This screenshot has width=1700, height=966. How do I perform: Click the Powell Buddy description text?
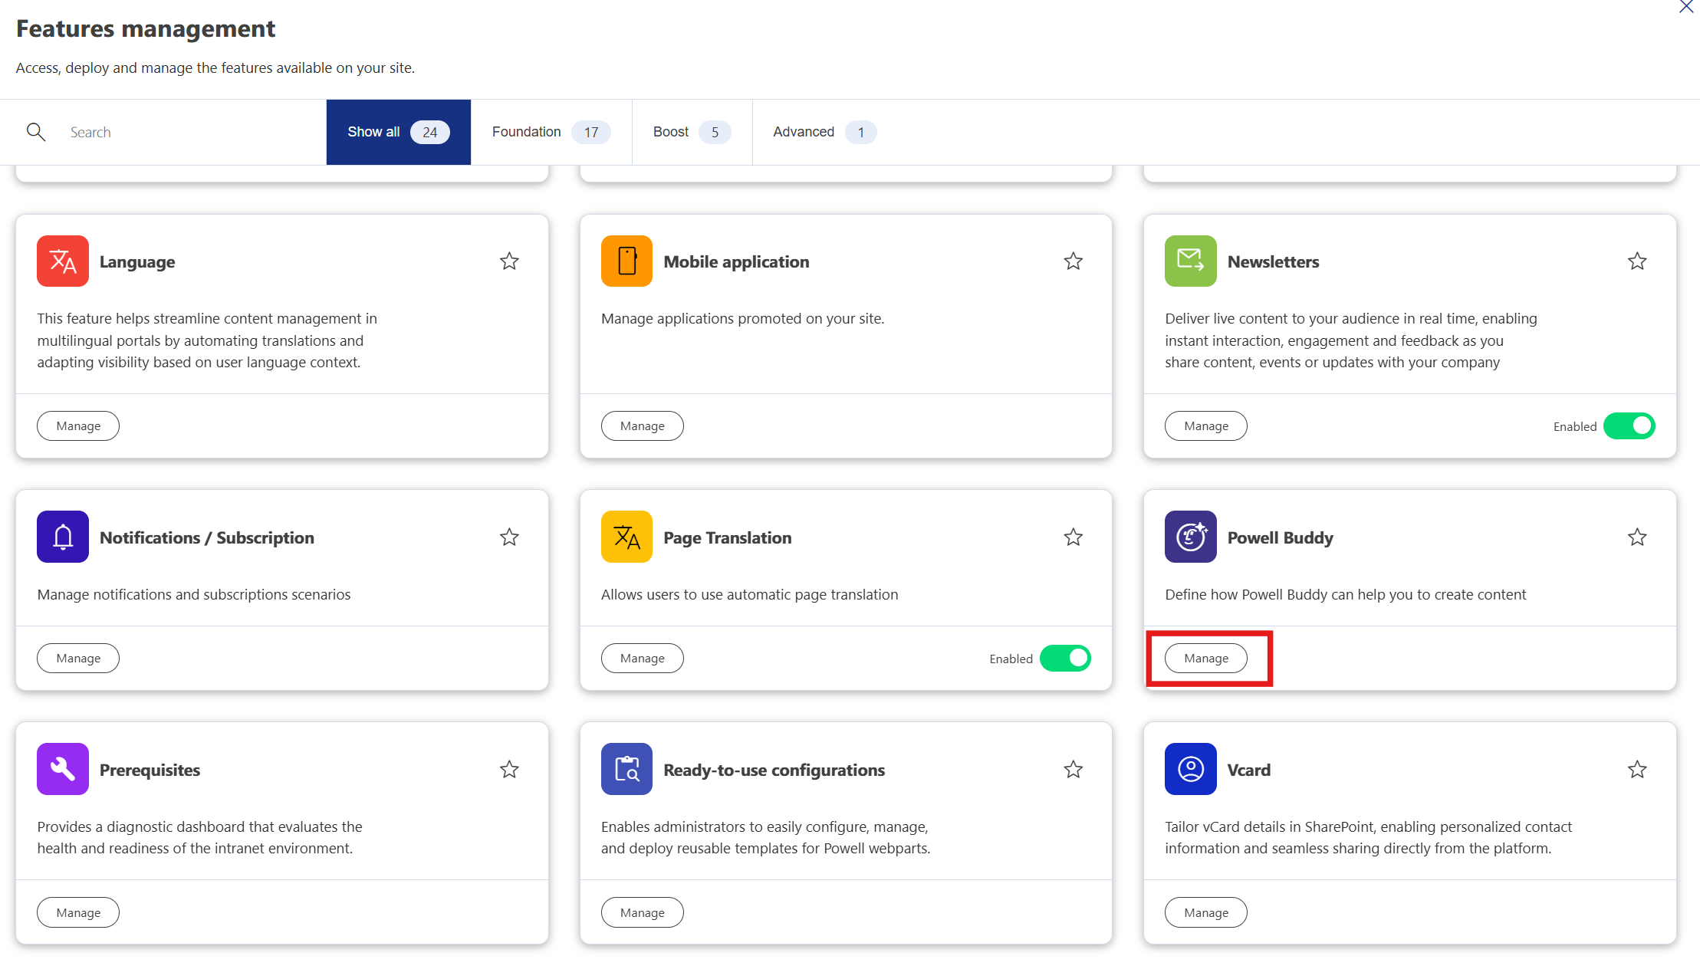(x=1346, y=594)
